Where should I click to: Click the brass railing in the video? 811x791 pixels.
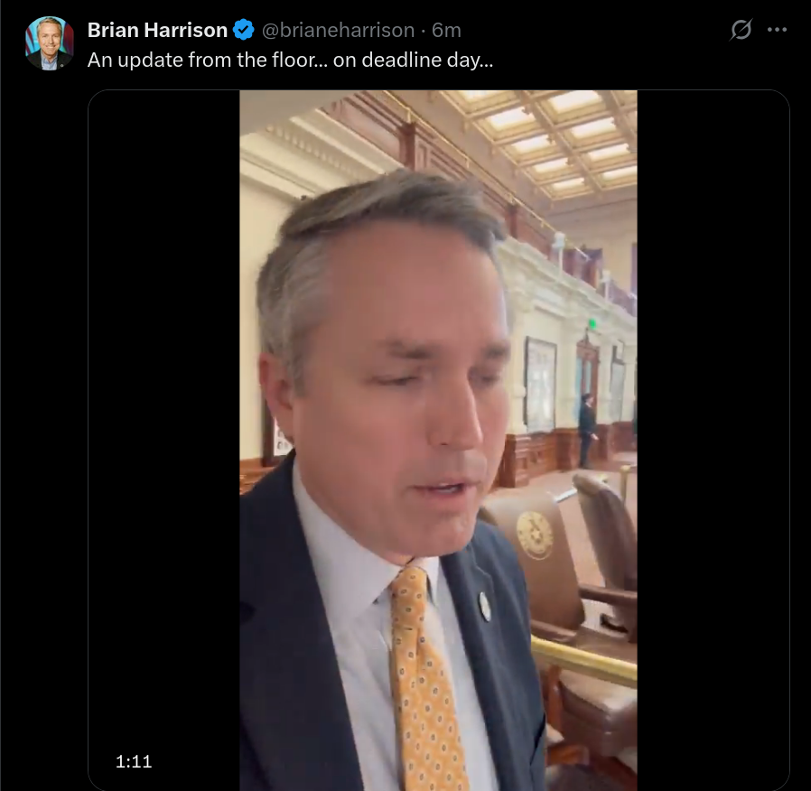point(583,658)
